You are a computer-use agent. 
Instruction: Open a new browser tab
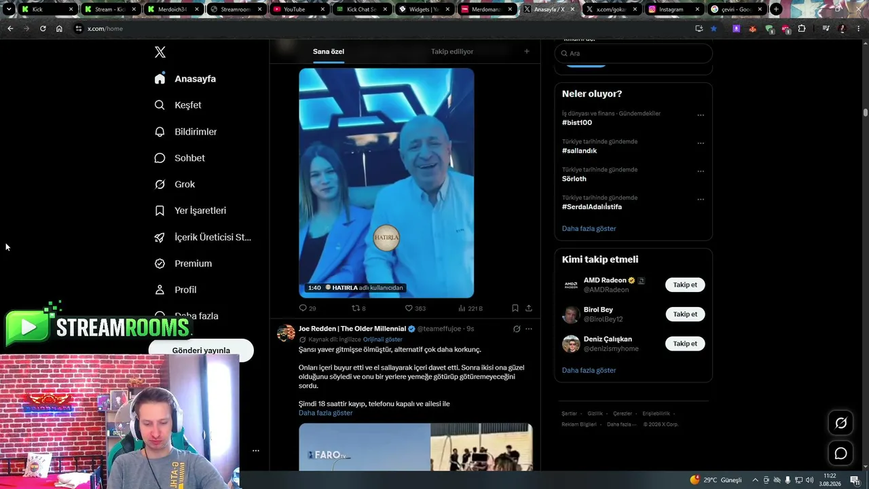(x=776, y=10)
